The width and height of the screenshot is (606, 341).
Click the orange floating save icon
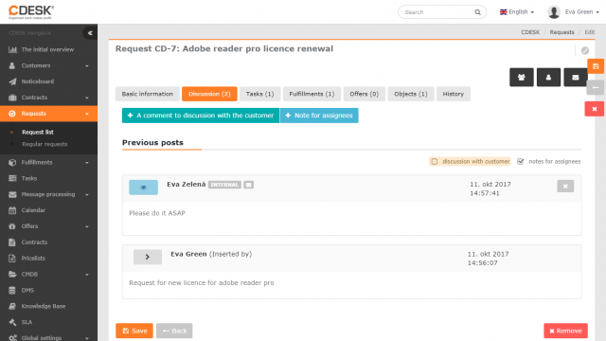(596, 66)
